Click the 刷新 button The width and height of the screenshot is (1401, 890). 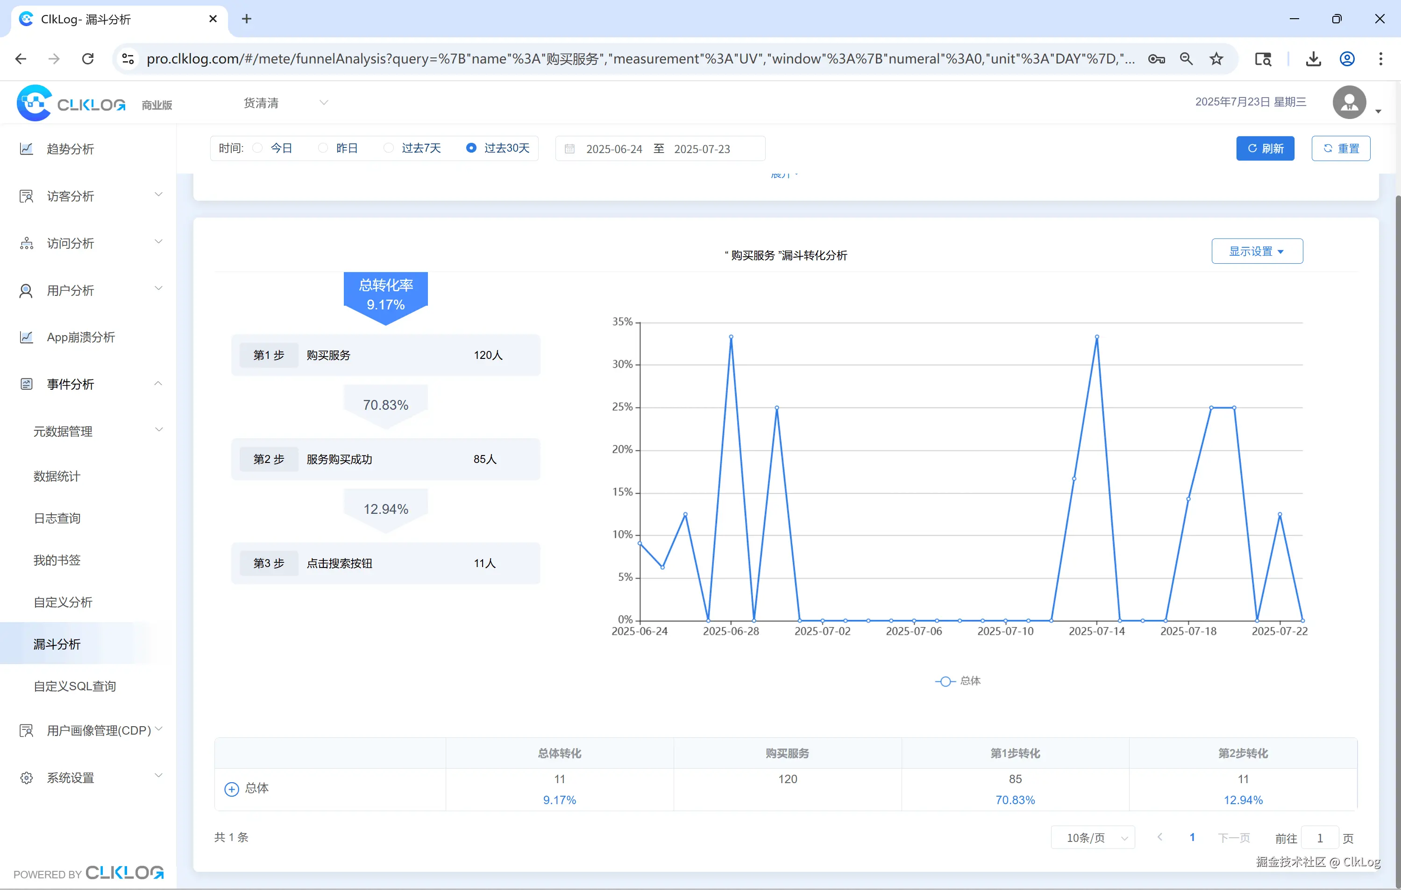1265,148
